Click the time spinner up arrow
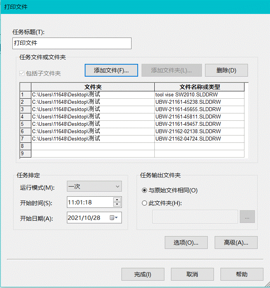 [x=117, y=200]
